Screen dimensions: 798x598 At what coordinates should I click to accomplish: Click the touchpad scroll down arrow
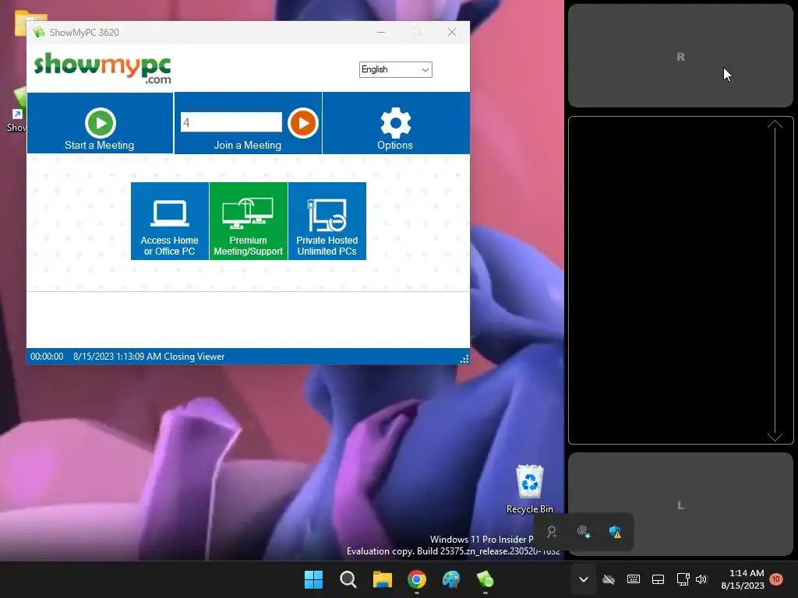(x=775, y=437)
